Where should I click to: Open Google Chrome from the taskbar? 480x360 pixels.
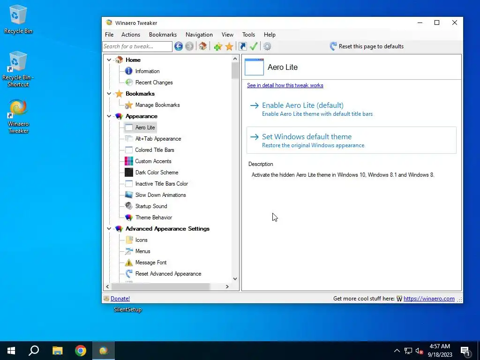[81, 351]
